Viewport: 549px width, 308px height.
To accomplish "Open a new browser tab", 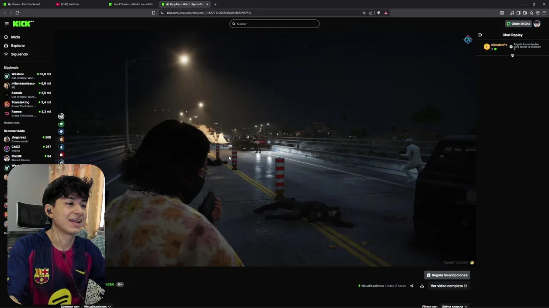I will (215, 4).
